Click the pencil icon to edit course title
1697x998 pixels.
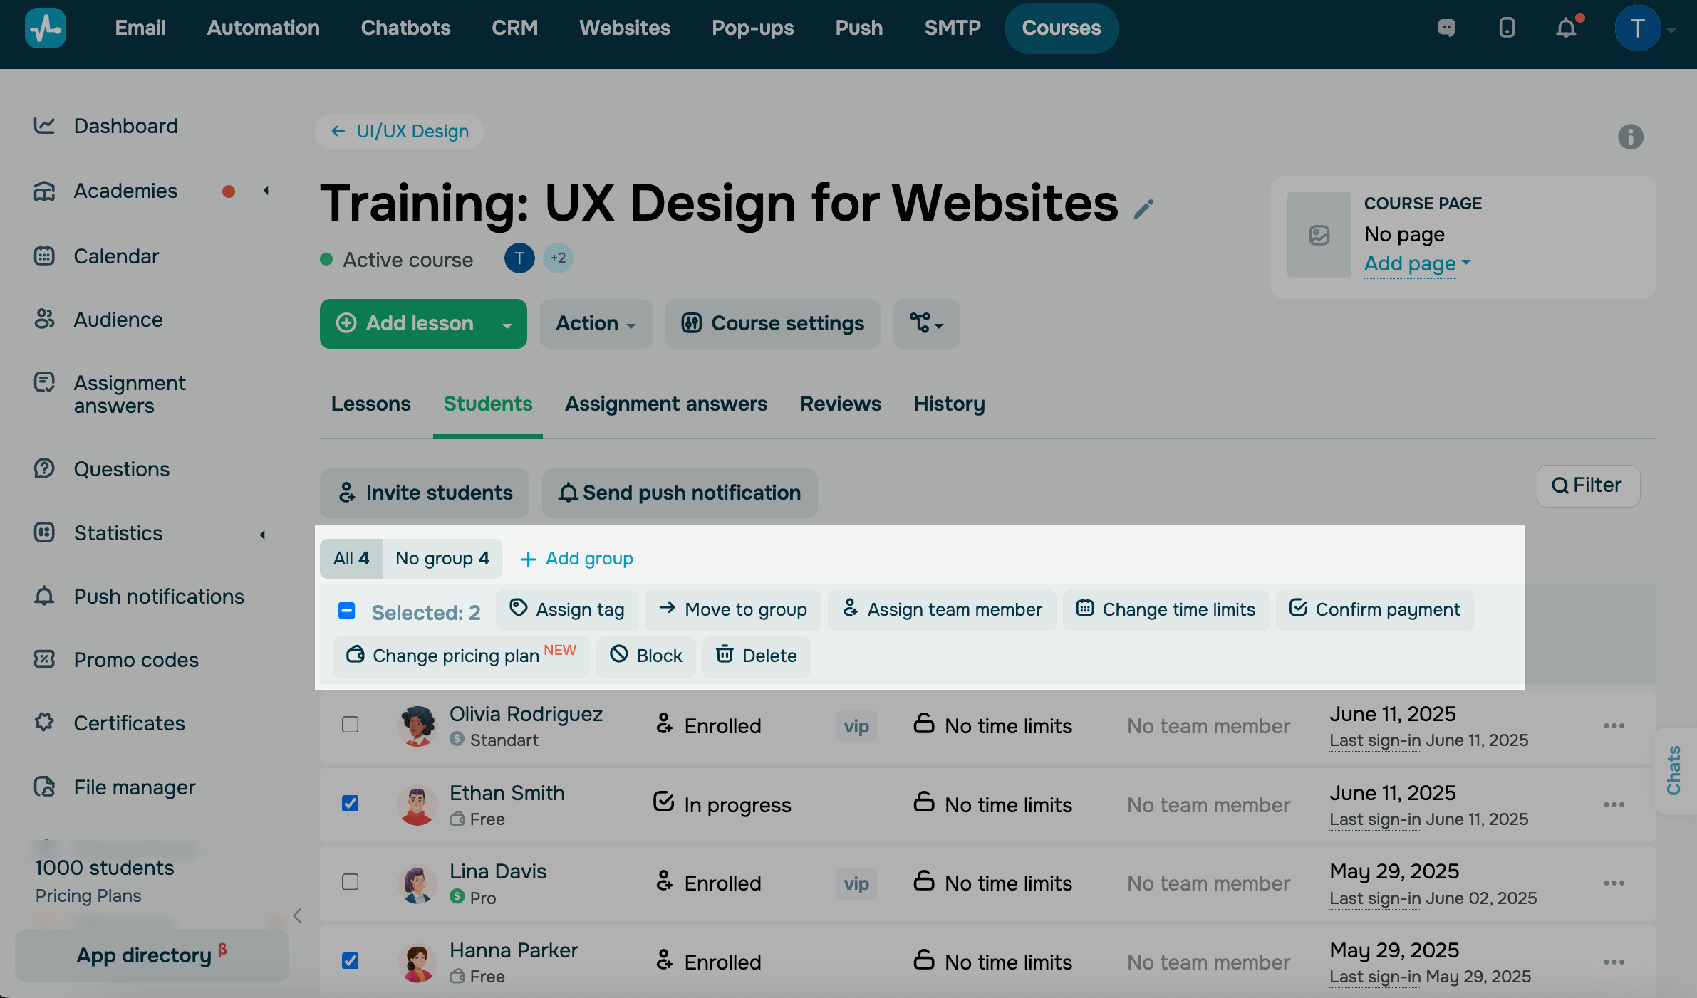[x=1143, y=209]
